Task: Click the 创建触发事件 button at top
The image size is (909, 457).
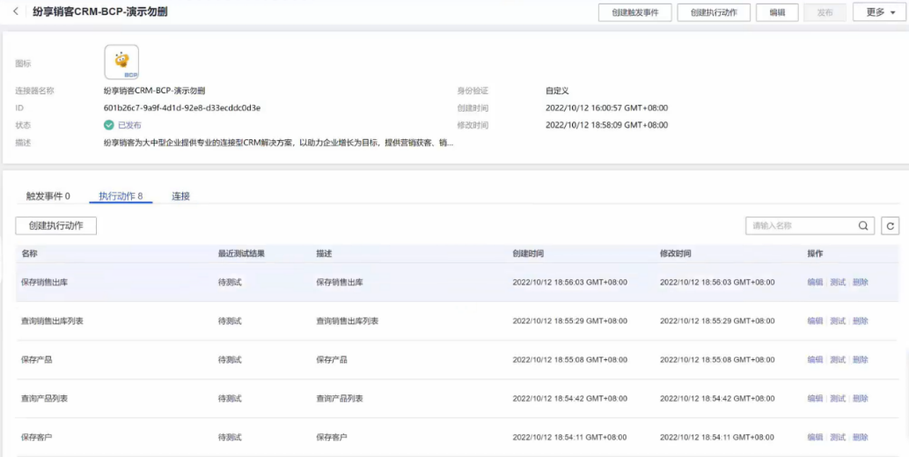Action: 635,12
